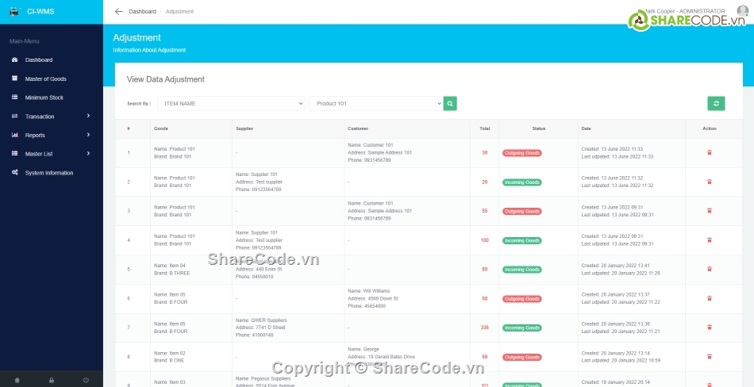Select Transaction in the main menu
Screen dimensions: 754x387
[40, 117]
